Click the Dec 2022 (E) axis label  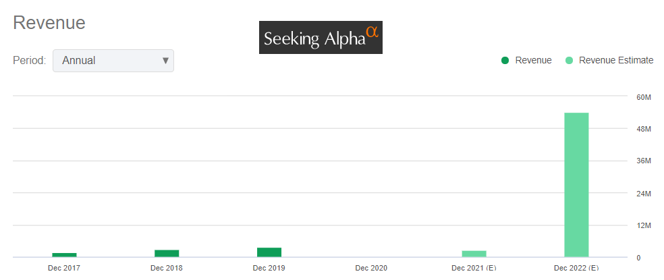click(x=576, y=268)
